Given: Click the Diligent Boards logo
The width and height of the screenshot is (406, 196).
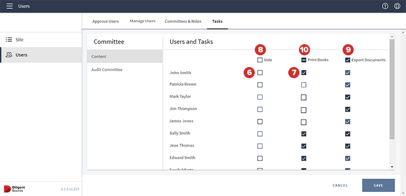Looking at the screenshot, I should 15,189.
